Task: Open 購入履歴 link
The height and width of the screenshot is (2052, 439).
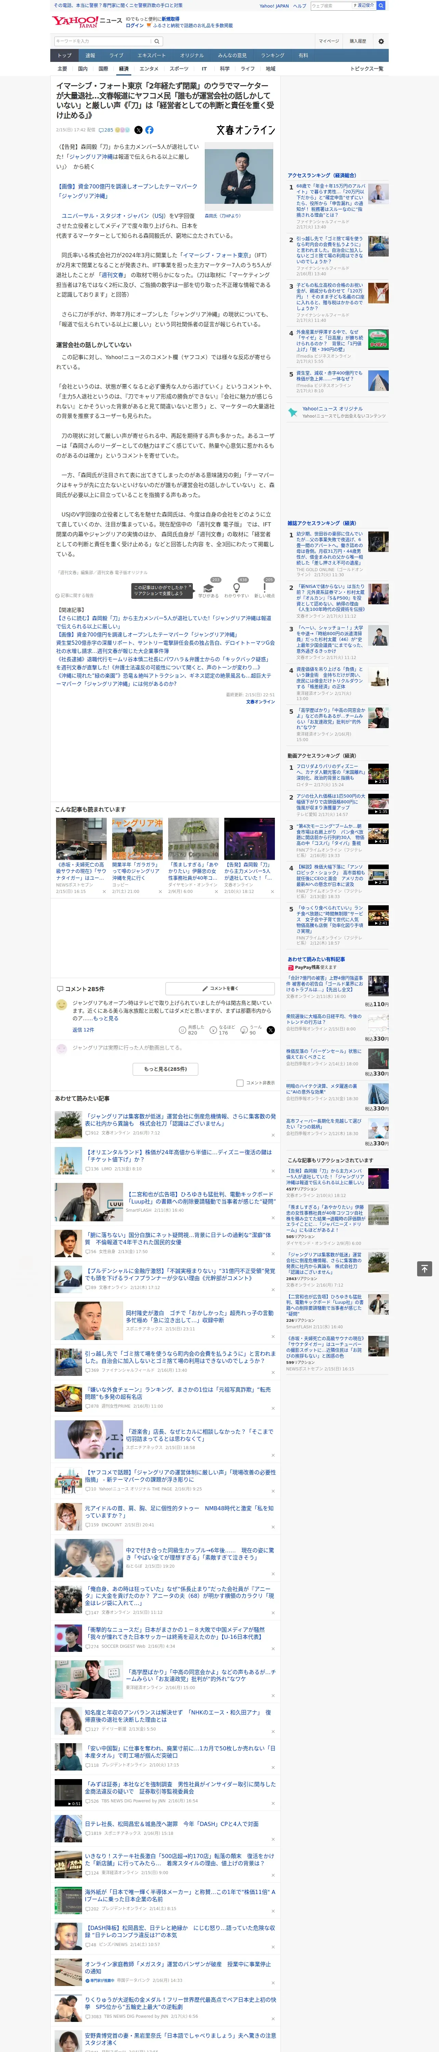Action: [x=358, y=41]
